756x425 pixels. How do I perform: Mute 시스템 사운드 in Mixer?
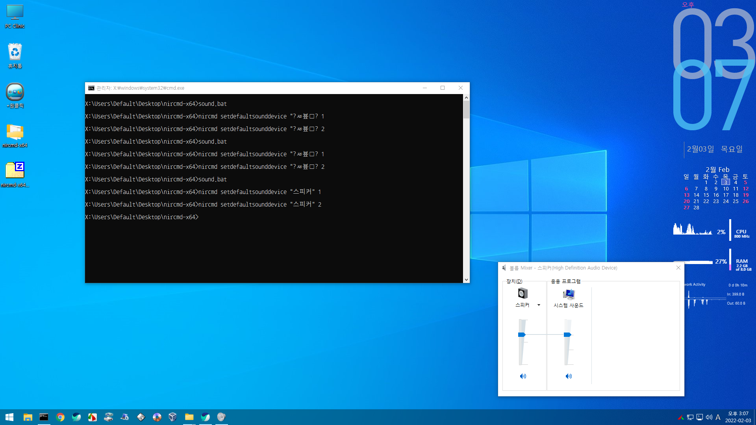click(569, 376)
